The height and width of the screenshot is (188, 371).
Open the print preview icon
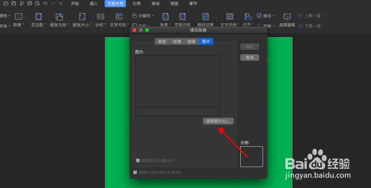coord(37,3)
